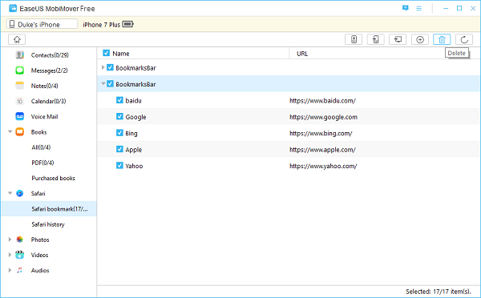Select Notes(0/4) in sidebar
The height and width of the screenshot is (298, 481).
click(x=44, y=86)
